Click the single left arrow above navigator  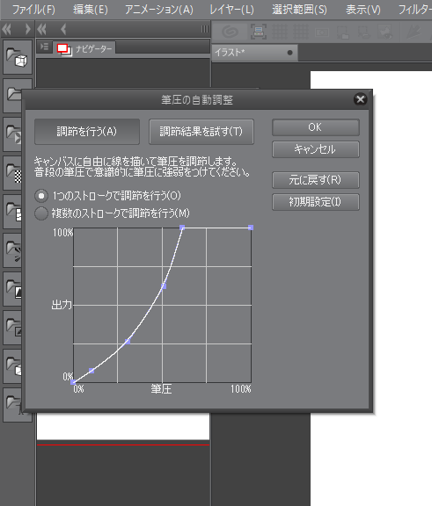coord(63,30)
